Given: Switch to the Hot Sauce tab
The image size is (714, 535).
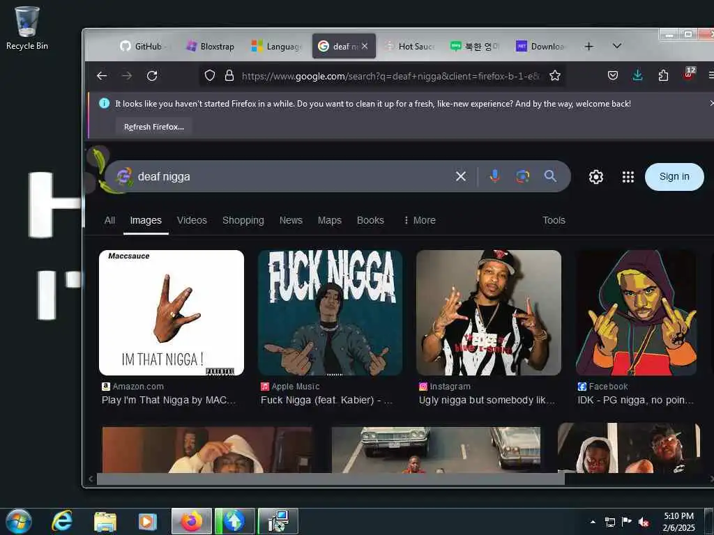Looking at the screenshot, I should pyautogui.click(x=410, y=47).
